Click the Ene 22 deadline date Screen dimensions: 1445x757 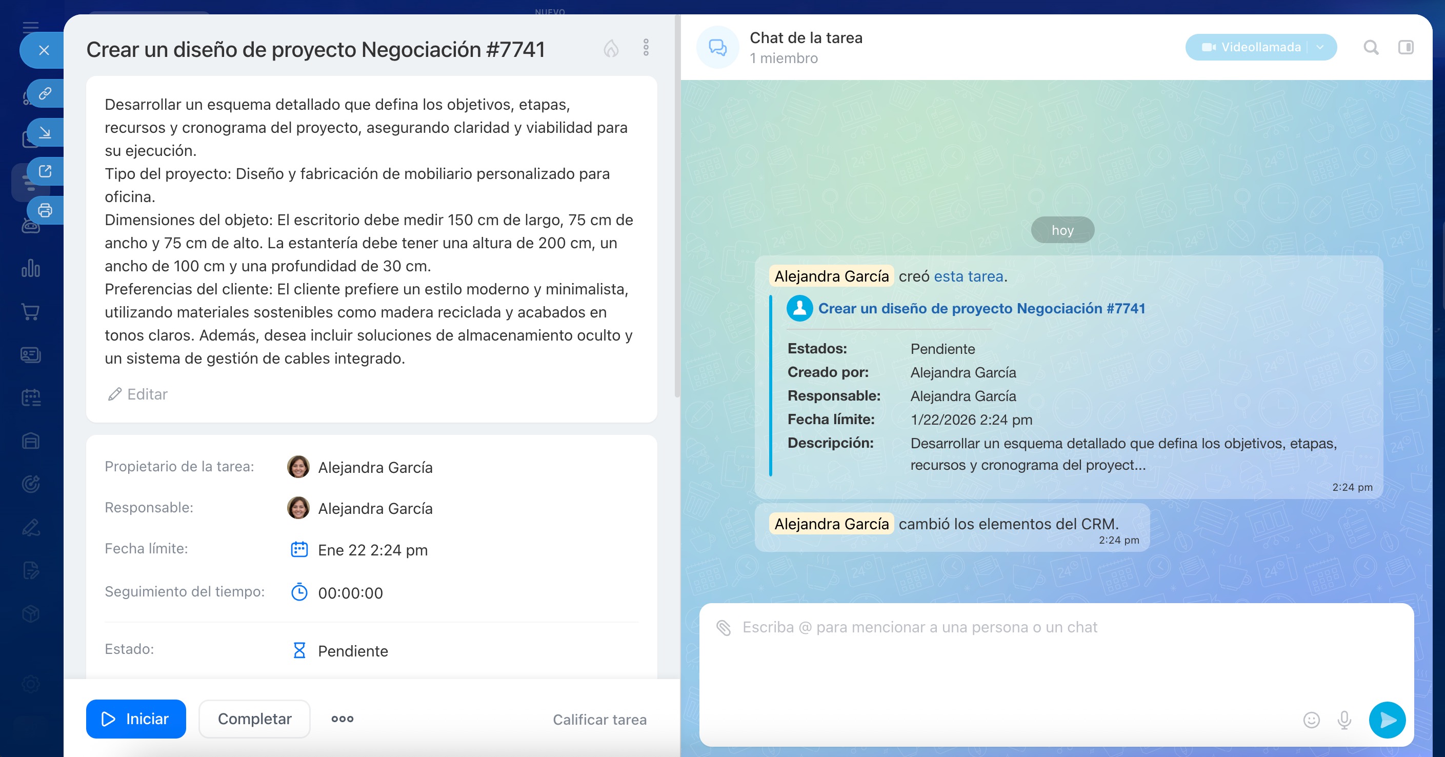tap(372, 550)
